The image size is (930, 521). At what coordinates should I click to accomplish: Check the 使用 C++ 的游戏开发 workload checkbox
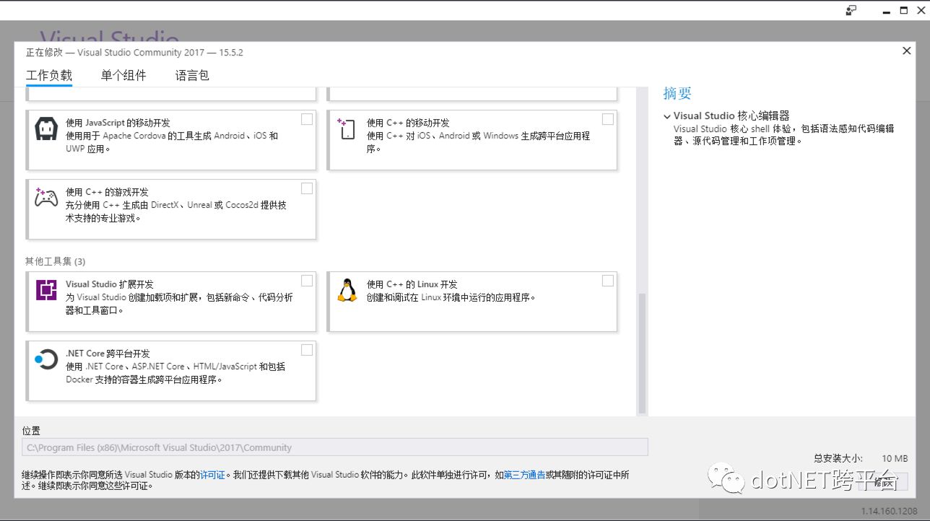click(307, 188)
